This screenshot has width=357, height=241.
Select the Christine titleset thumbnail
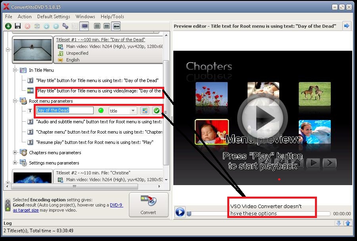coord(33,178)
